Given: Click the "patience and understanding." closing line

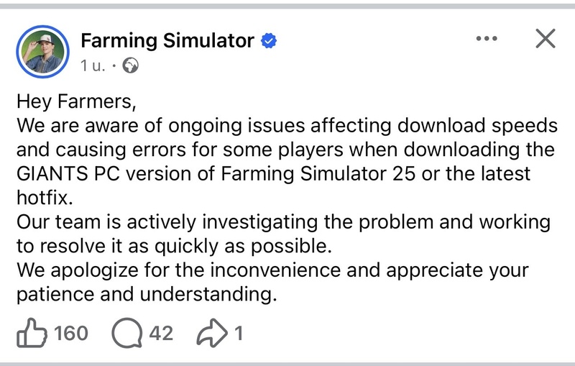Looking at the screenshot, I should 147,295.
